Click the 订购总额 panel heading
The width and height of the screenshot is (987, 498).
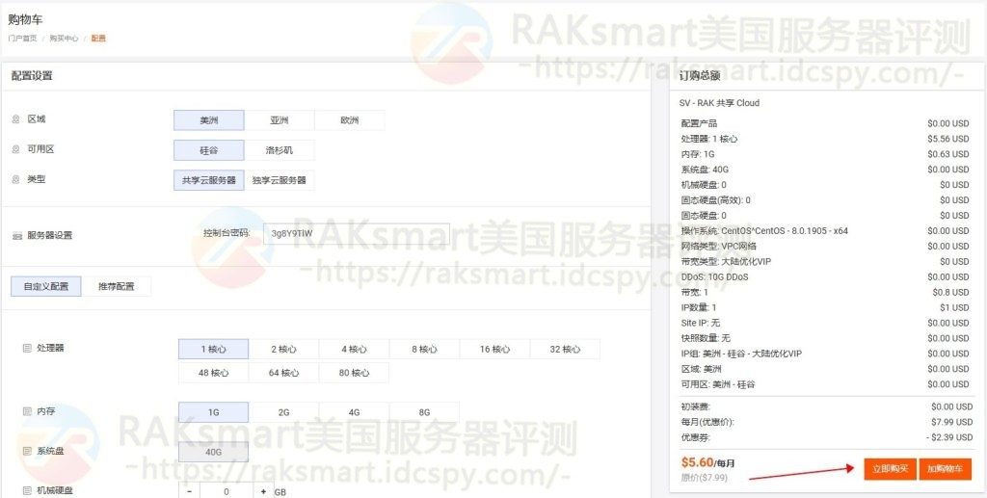700,75
